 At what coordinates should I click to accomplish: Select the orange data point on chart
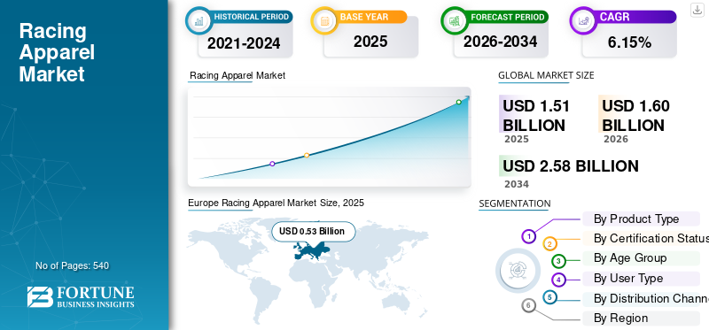[x=307, y=156]
